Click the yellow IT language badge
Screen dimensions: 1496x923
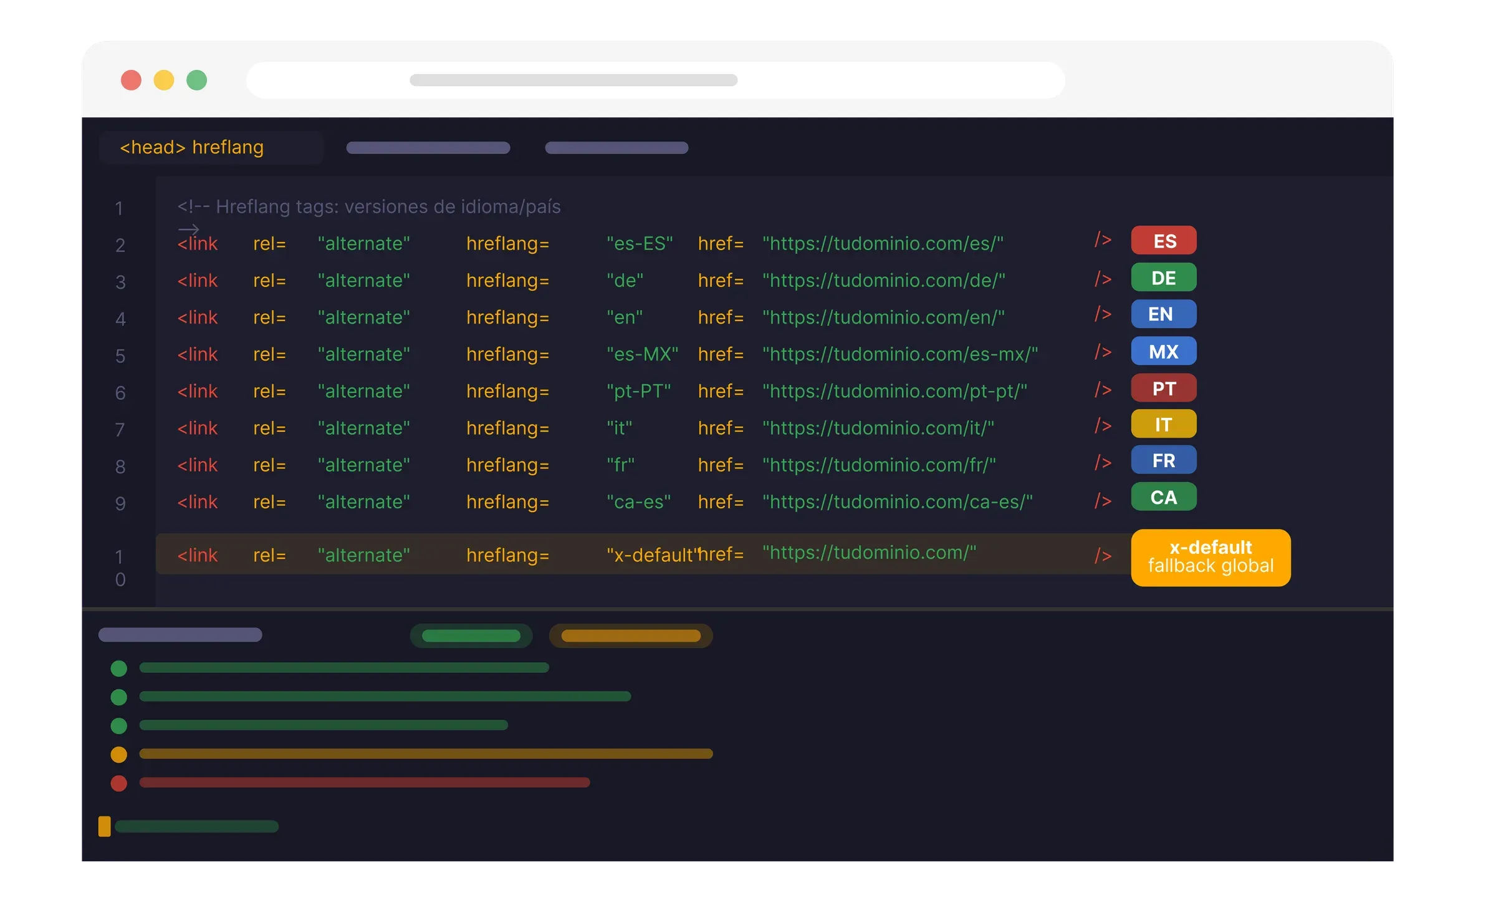[1163, 424]
